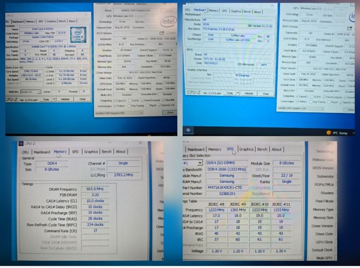
Task: Open Mainboard tab in SPD window
Action: coord(196,149)
